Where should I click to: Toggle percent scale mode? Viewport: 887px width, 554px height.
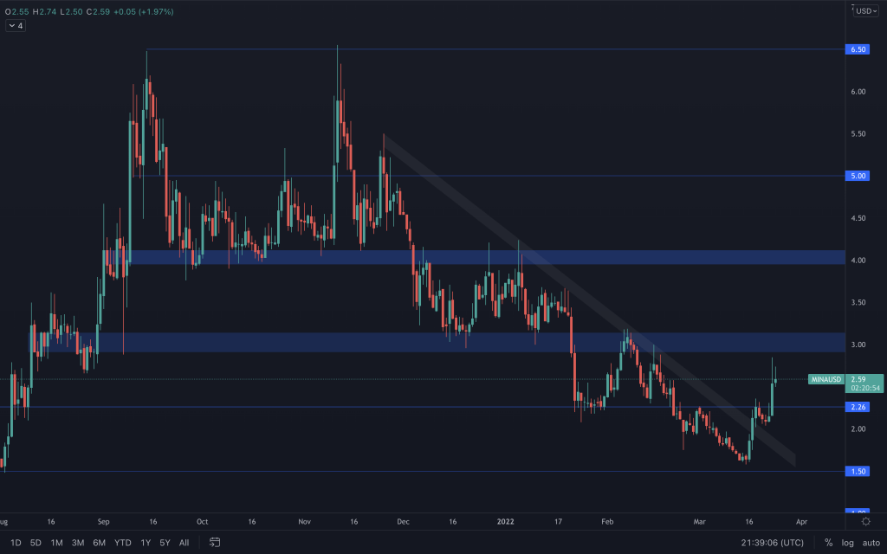828,543
